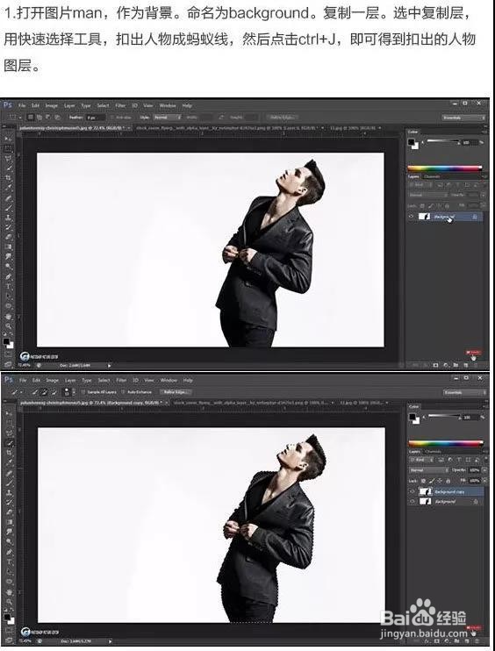This screenshot has height=651, width=495.
Task: Select Type tool in lower Photoshop window
Action: coord(9,562)
